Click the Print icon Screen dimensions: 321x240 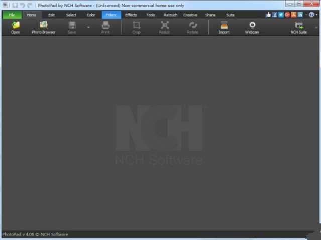point(105,27)
